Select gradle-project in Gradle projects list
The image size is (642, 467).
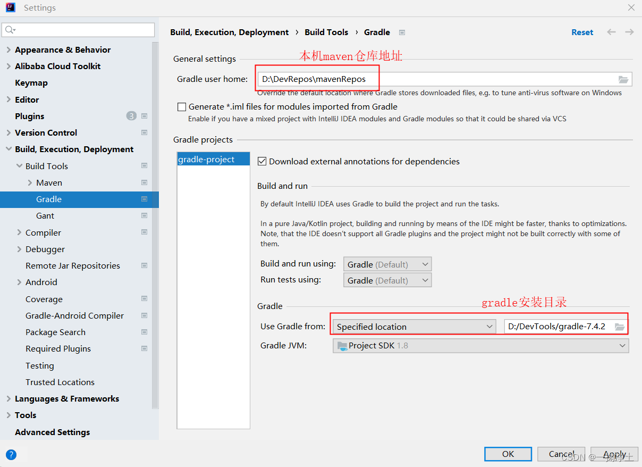click(213, 159)
